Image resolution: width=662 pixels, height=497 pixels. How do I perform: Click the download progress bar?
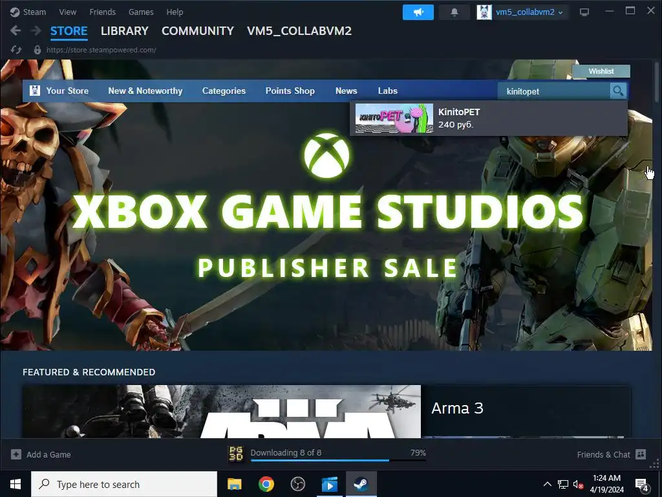coord(338,460)
